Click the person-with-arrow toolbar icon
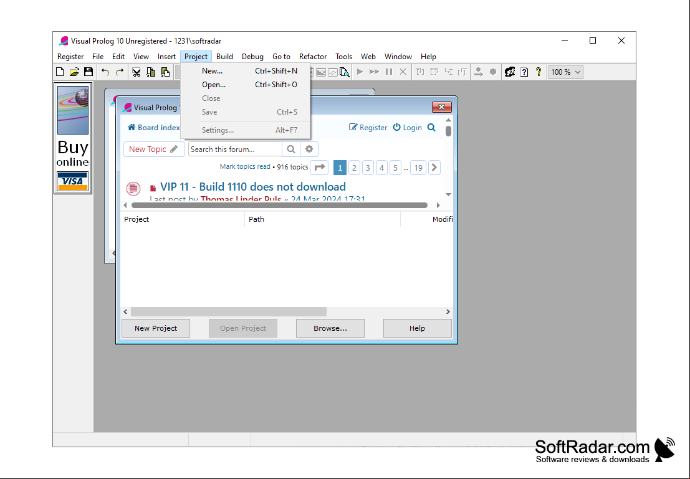This screenshot has width=690, height=479. (479, 72)
